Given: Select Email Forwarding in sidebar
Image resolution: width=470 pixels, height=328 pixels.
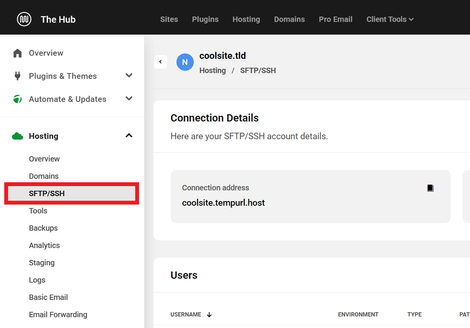Looking at the screenshot, I should pos(58,315).
